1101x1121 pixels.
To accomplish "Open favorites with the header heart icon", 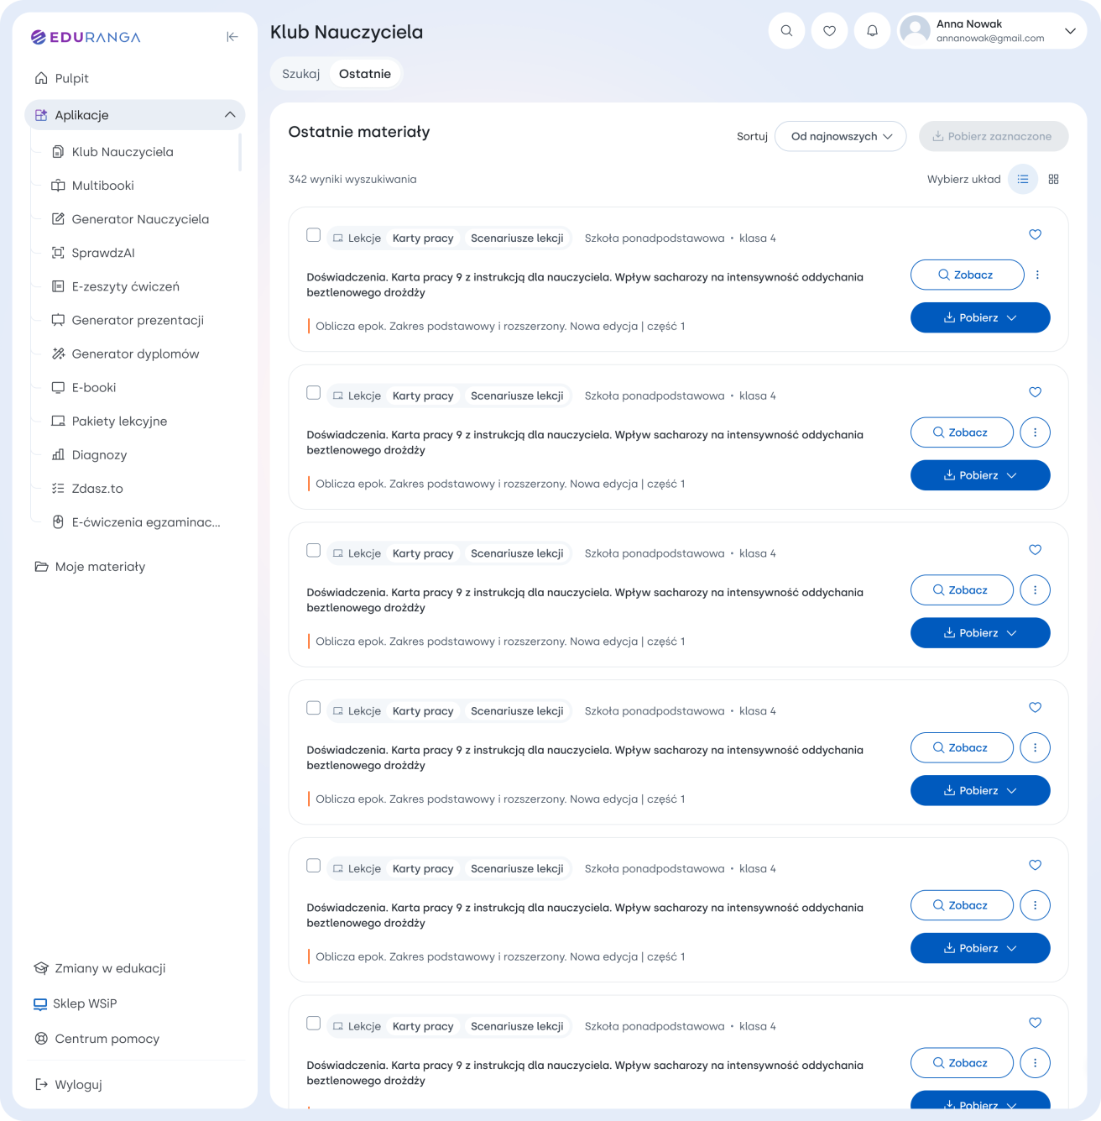I will [x=829, y=31].
